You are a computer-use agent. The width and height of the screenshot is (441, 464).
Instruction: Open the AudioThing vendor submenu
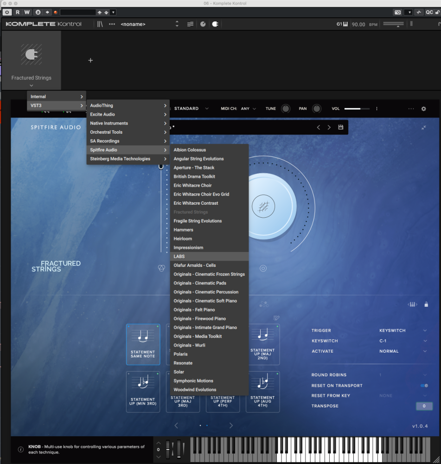tap(128, 105)
